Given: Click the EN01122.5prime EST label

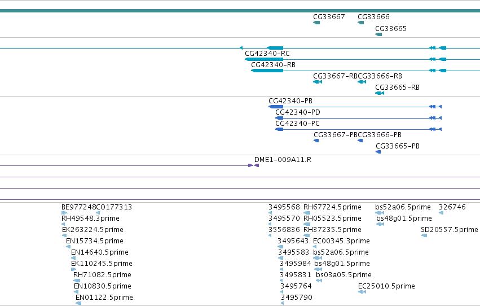Looking at the screenshot, I should [104, 298].
